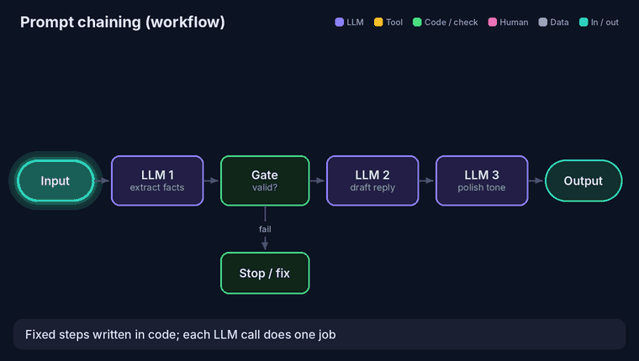
Task: Click the green Code / check swatch
Action: click(417, 22)
